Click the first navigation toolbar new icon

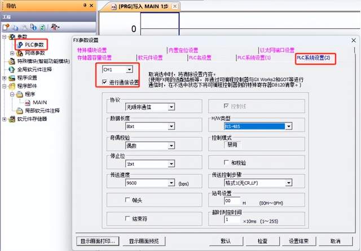[x=6, y=27]
